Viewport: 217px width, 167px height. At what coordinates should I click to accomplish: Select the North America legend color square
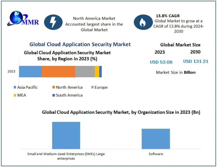[x=53, y=87]
